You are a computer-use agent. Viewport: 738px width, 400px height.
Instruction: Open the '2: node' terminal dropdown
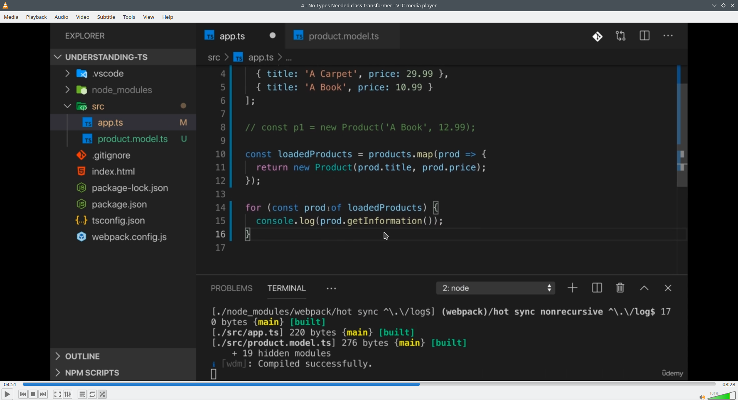pyautogui.click(x=495, y=288)
